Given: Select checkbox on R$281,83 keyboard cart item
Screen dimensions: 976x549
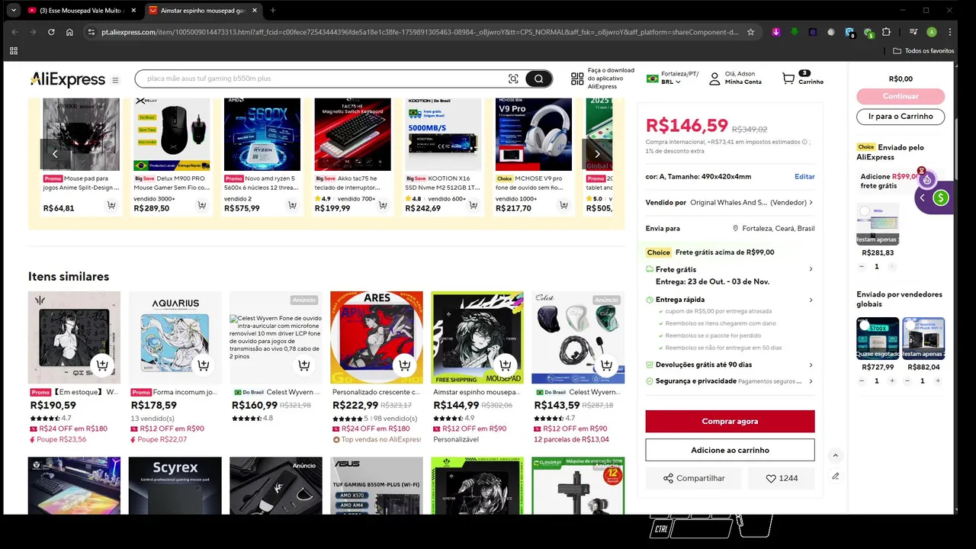Looking at the screenshot, I should (x=865, y=211).
